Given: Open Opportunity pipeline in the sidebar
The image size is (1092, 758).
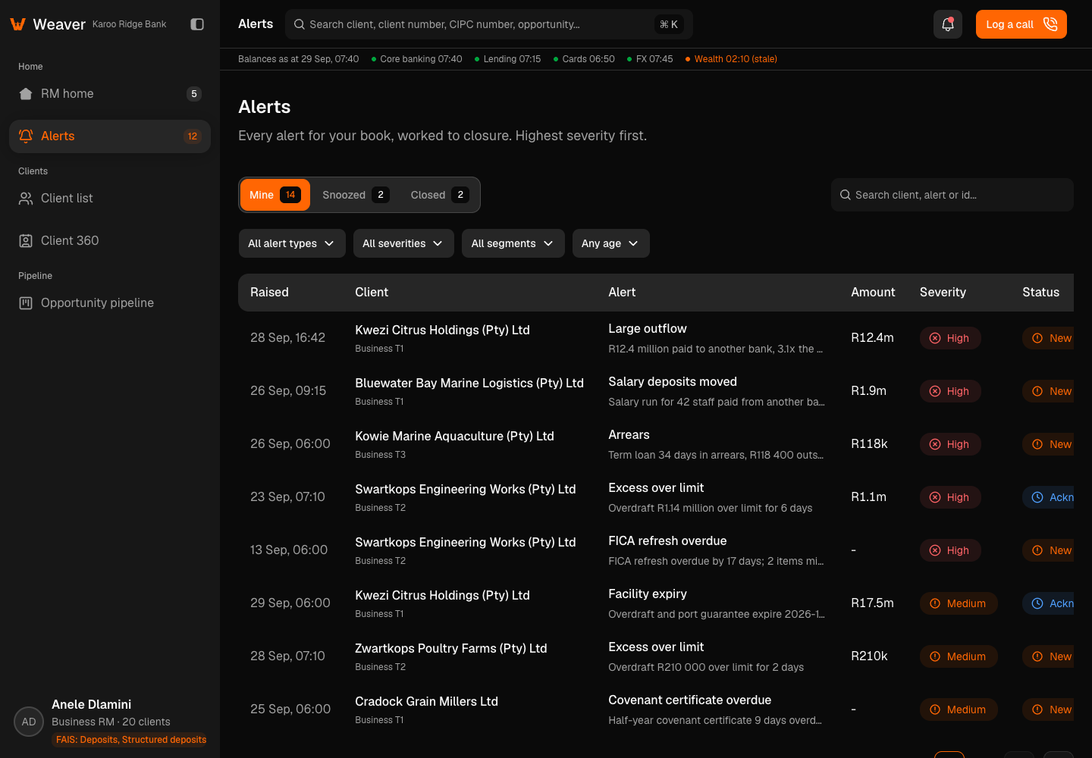Looking at the screenshot, I should [110, 303].
